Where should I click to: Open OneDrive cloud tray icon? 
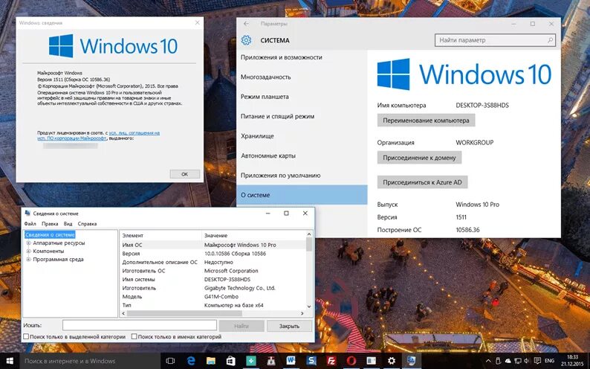[508, 361]
